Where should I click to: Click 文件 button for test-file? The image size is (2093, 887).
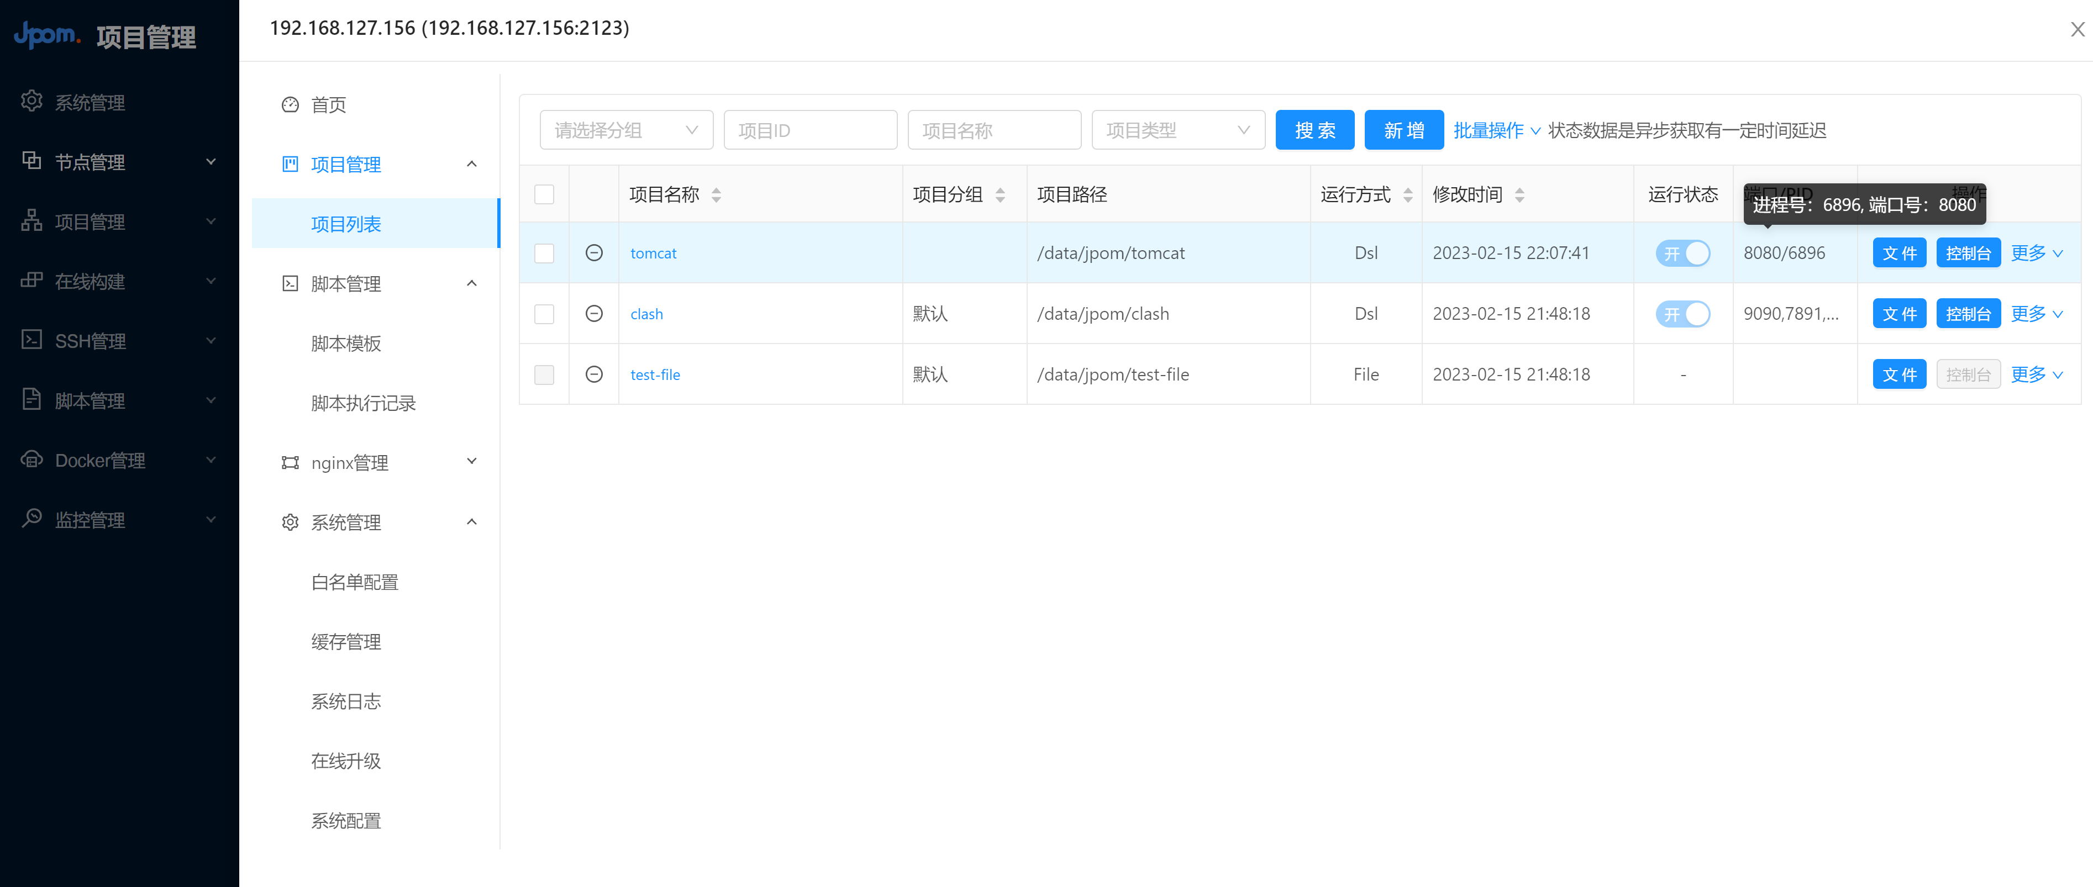(1899, 374)
